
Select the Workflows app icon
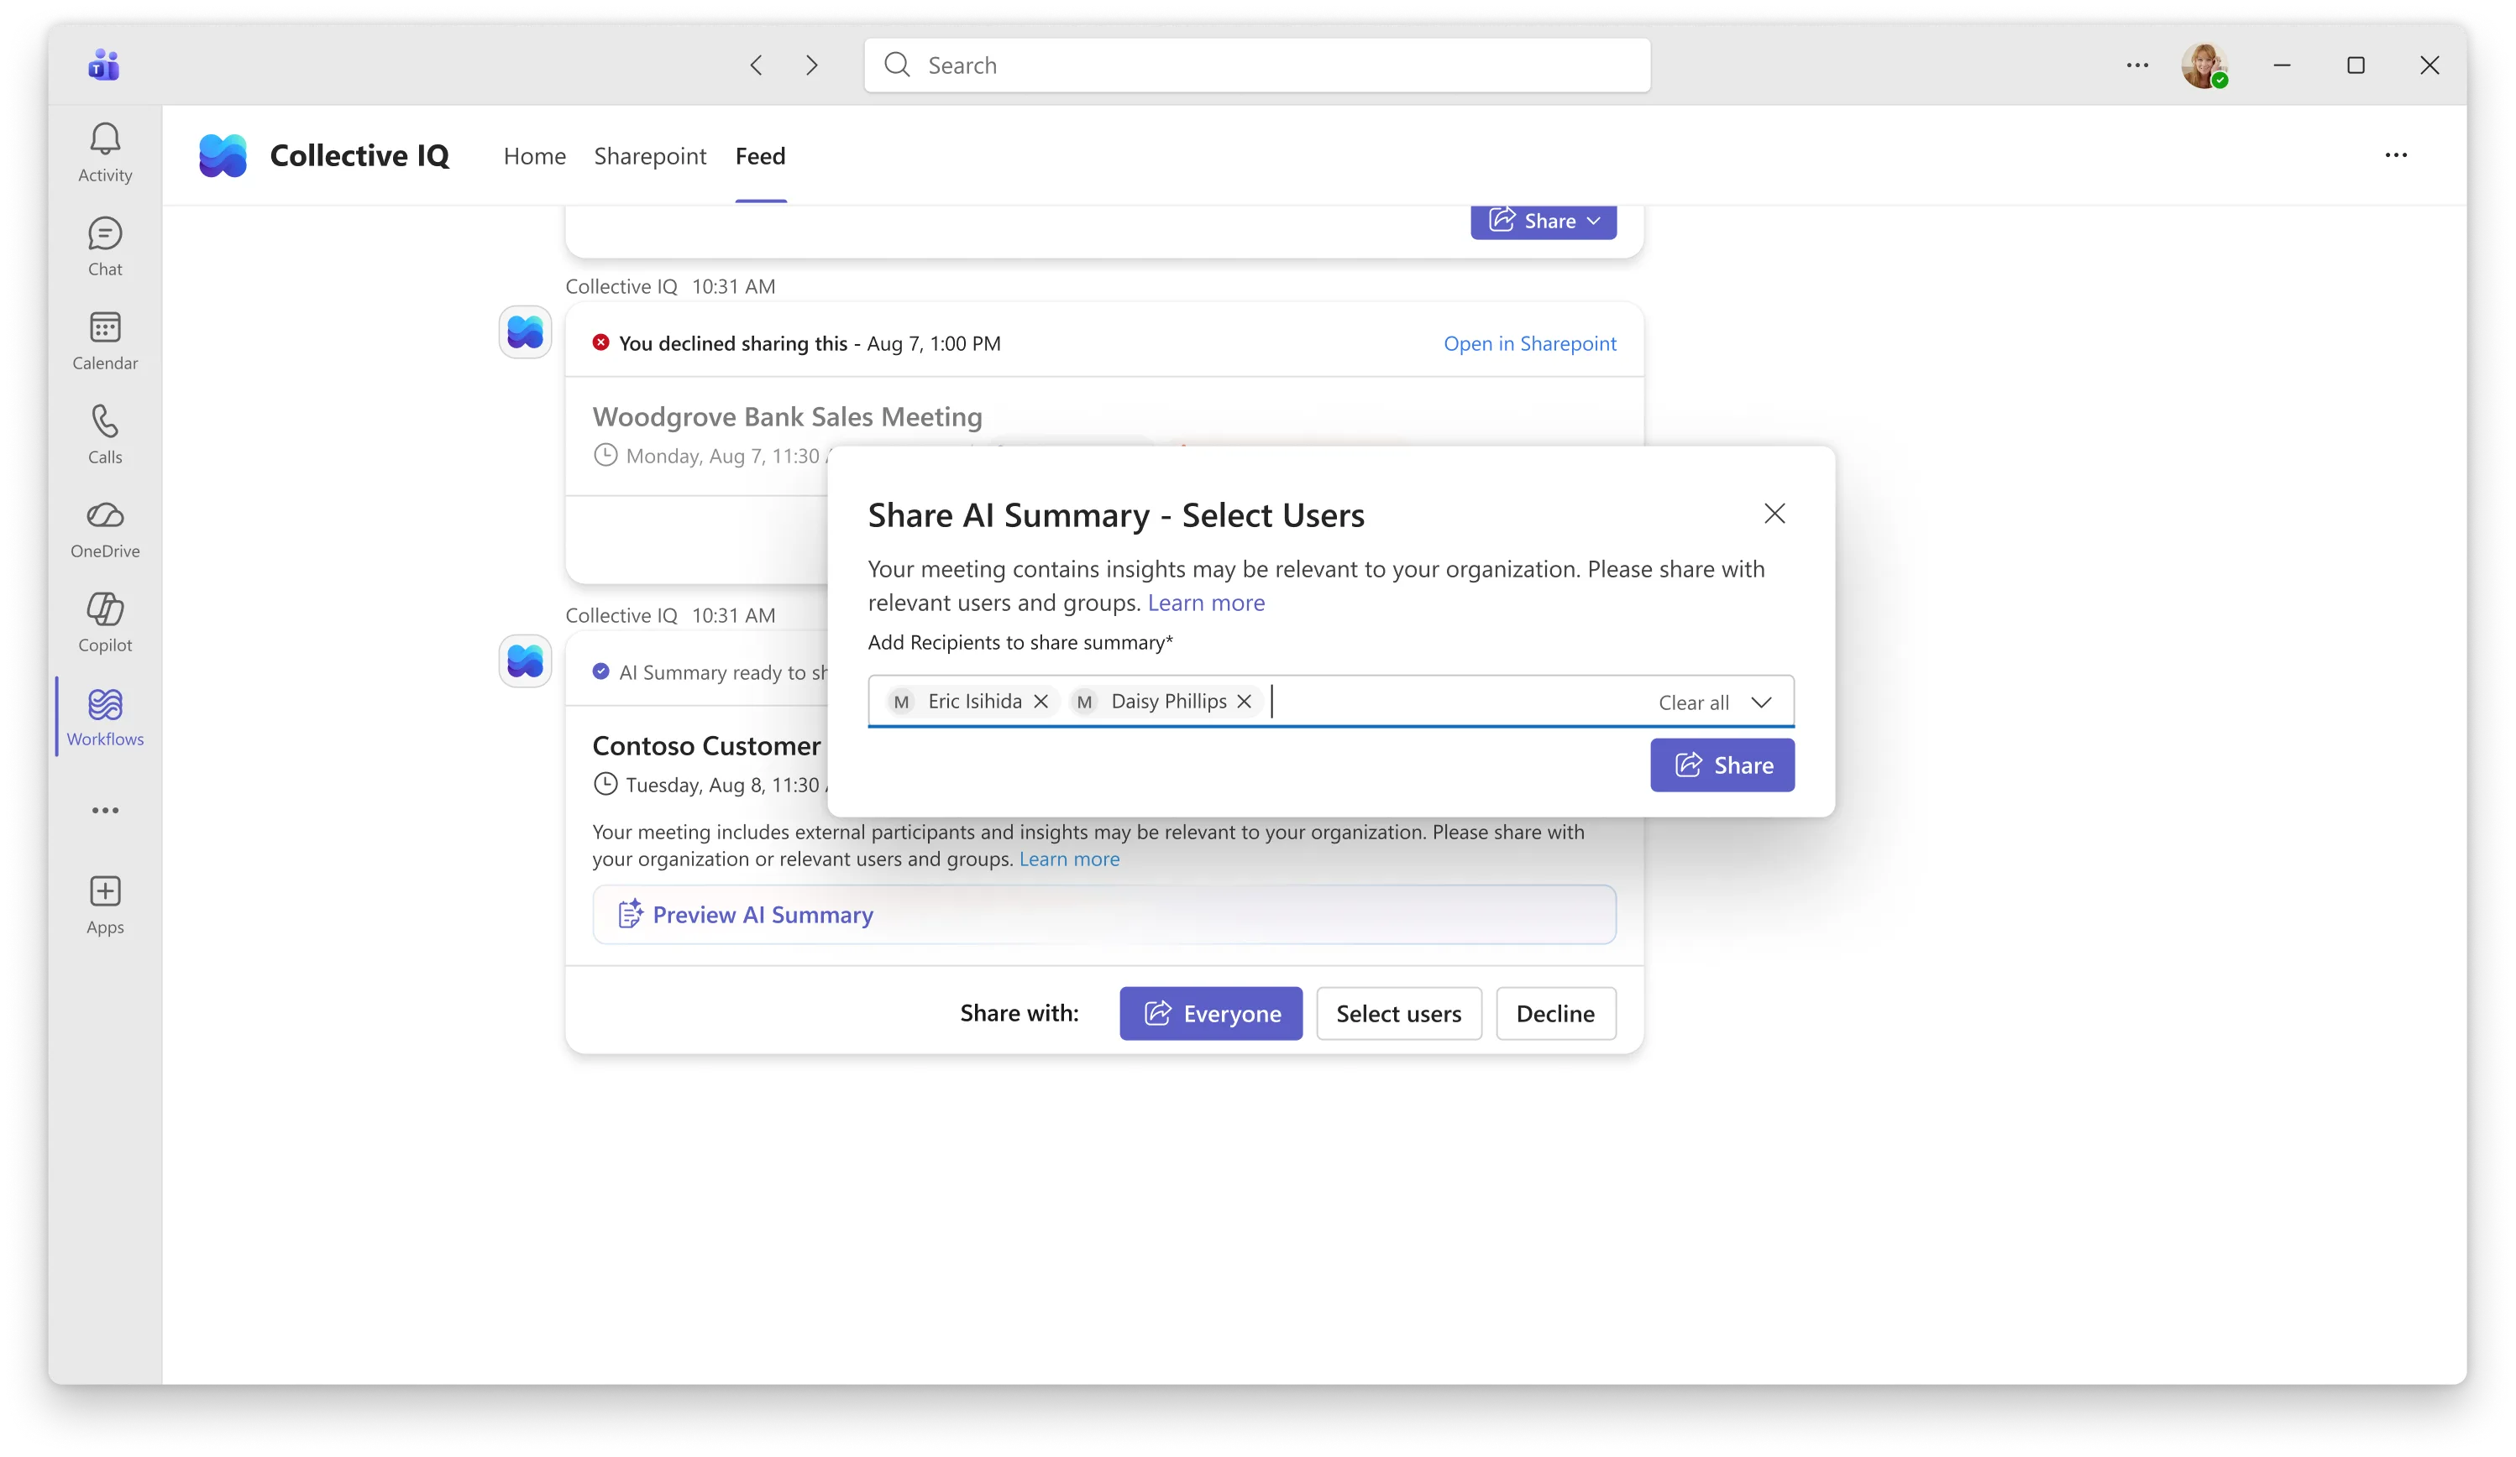[x=105, y=718]
